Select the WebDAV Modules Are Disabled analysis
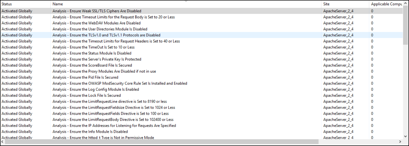409x146 pixels. pos(96,23)
